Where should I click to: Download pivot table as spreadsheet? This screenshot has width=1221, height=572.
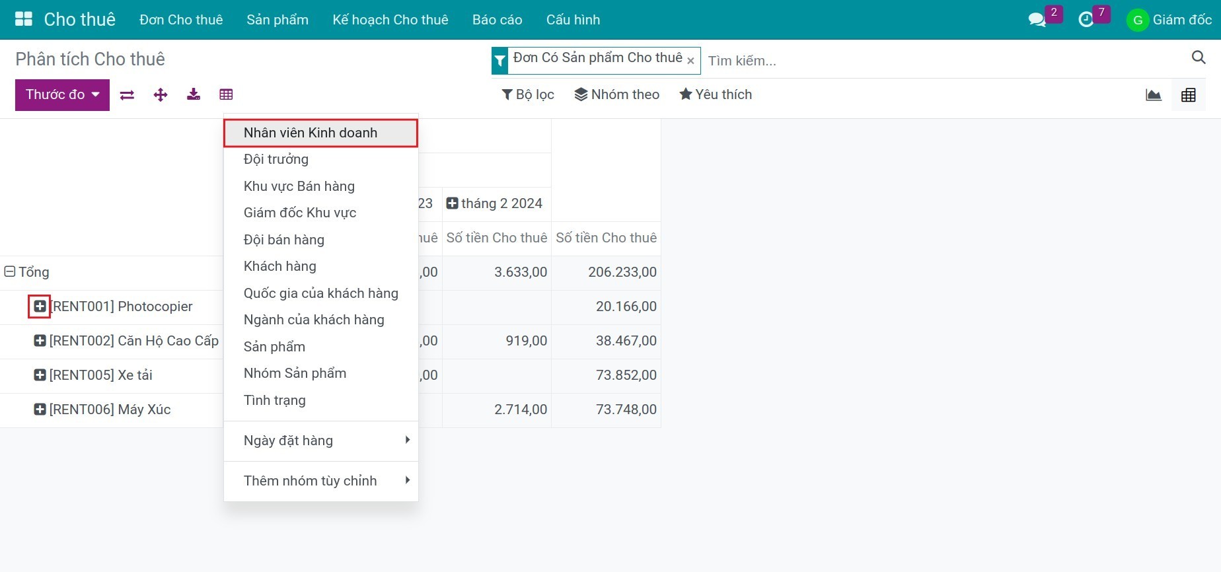194,94
